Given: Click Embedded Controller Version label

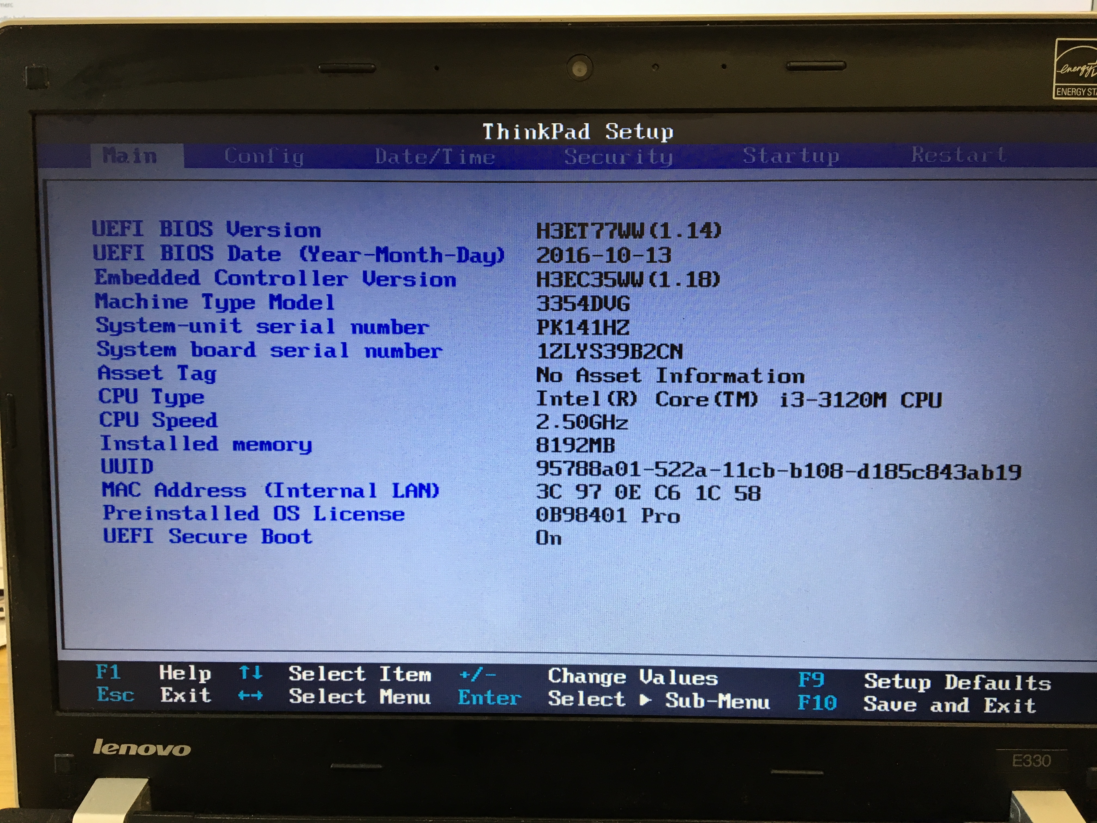Looking at the screenshot, I should (275, 278).
